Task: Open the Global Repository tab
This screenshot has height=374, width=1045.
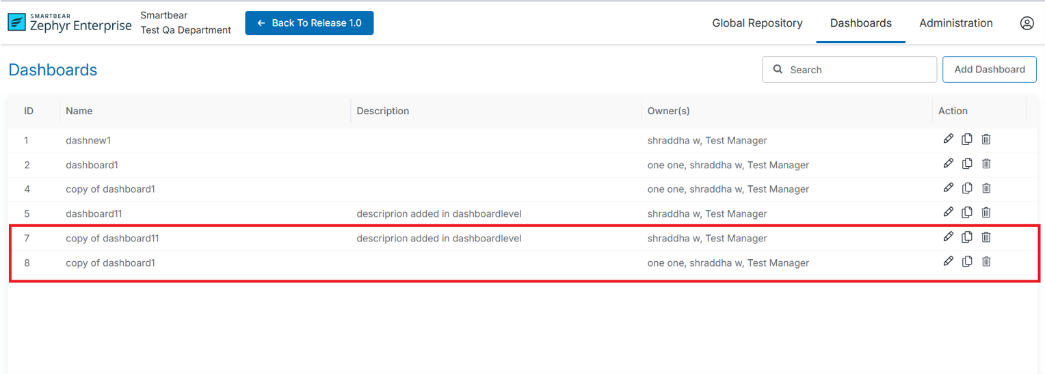Action: pos(757,23)
